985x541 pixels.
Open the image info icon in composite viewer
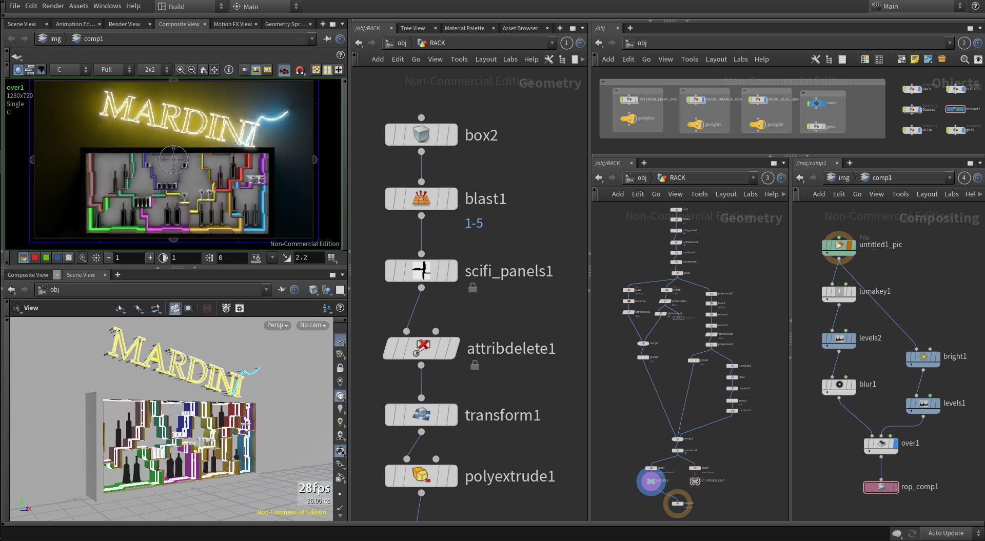coord(229,70)
